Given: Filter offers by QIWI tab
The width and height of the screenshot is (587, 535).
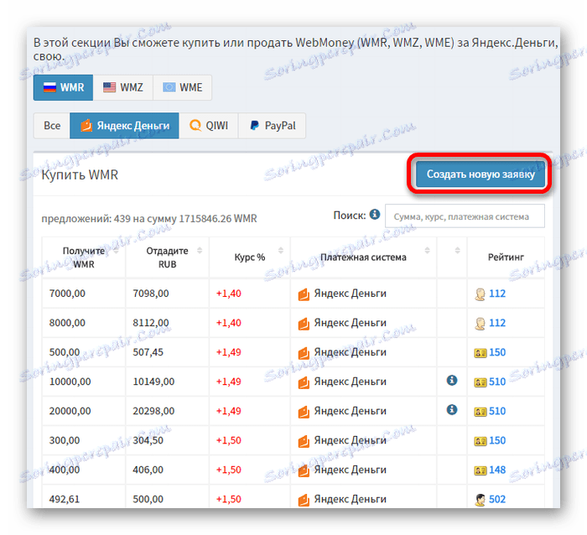Looking at the screenshot, I should [208, 126].
